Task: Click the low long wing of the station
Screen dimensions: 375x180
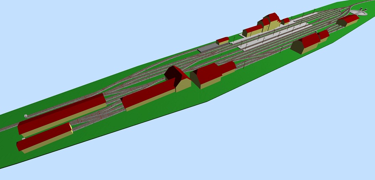Action: (x=252, y=30)
